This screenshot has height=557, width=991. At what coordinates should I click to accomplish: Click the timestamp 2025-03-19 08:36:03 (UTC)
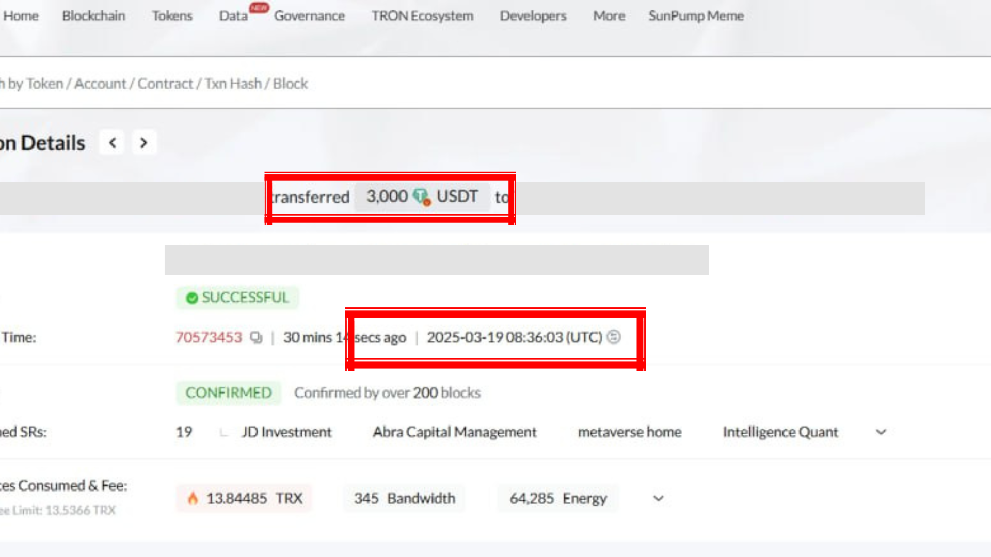[514, 337]
